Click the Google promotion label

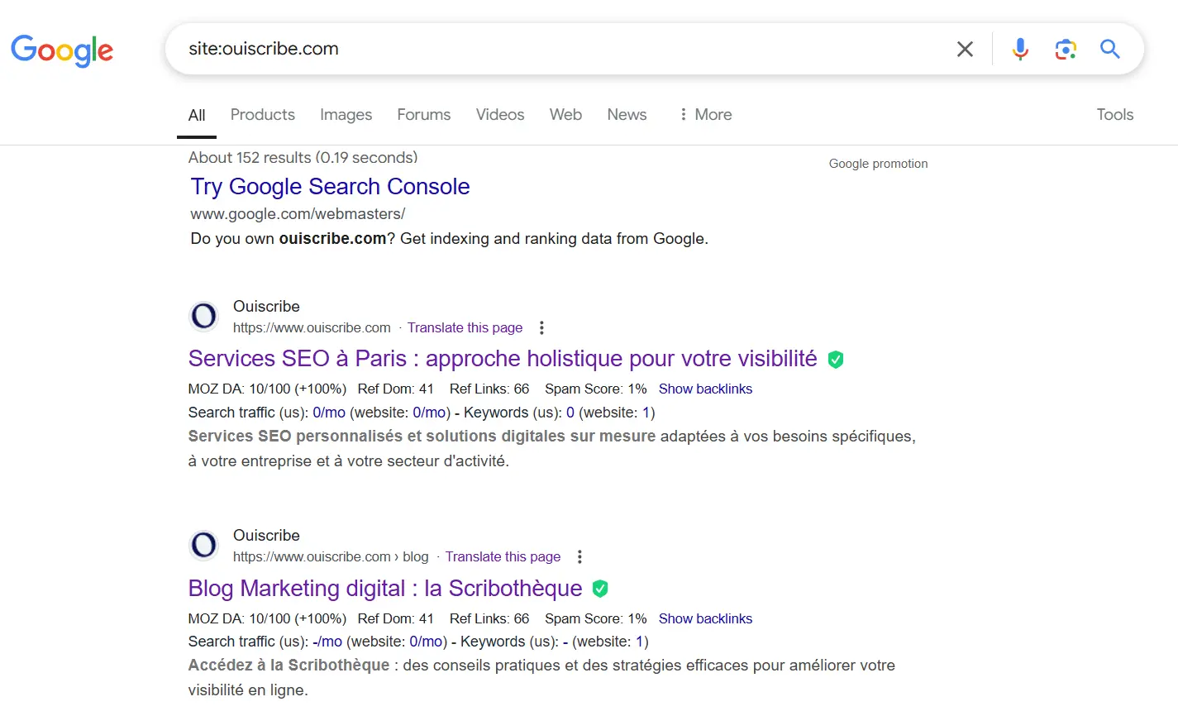878,164
